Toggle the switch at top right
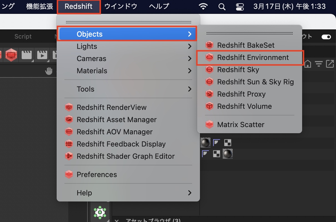Image resolution: width=336 pixels, height=222 pixels. 326,37
